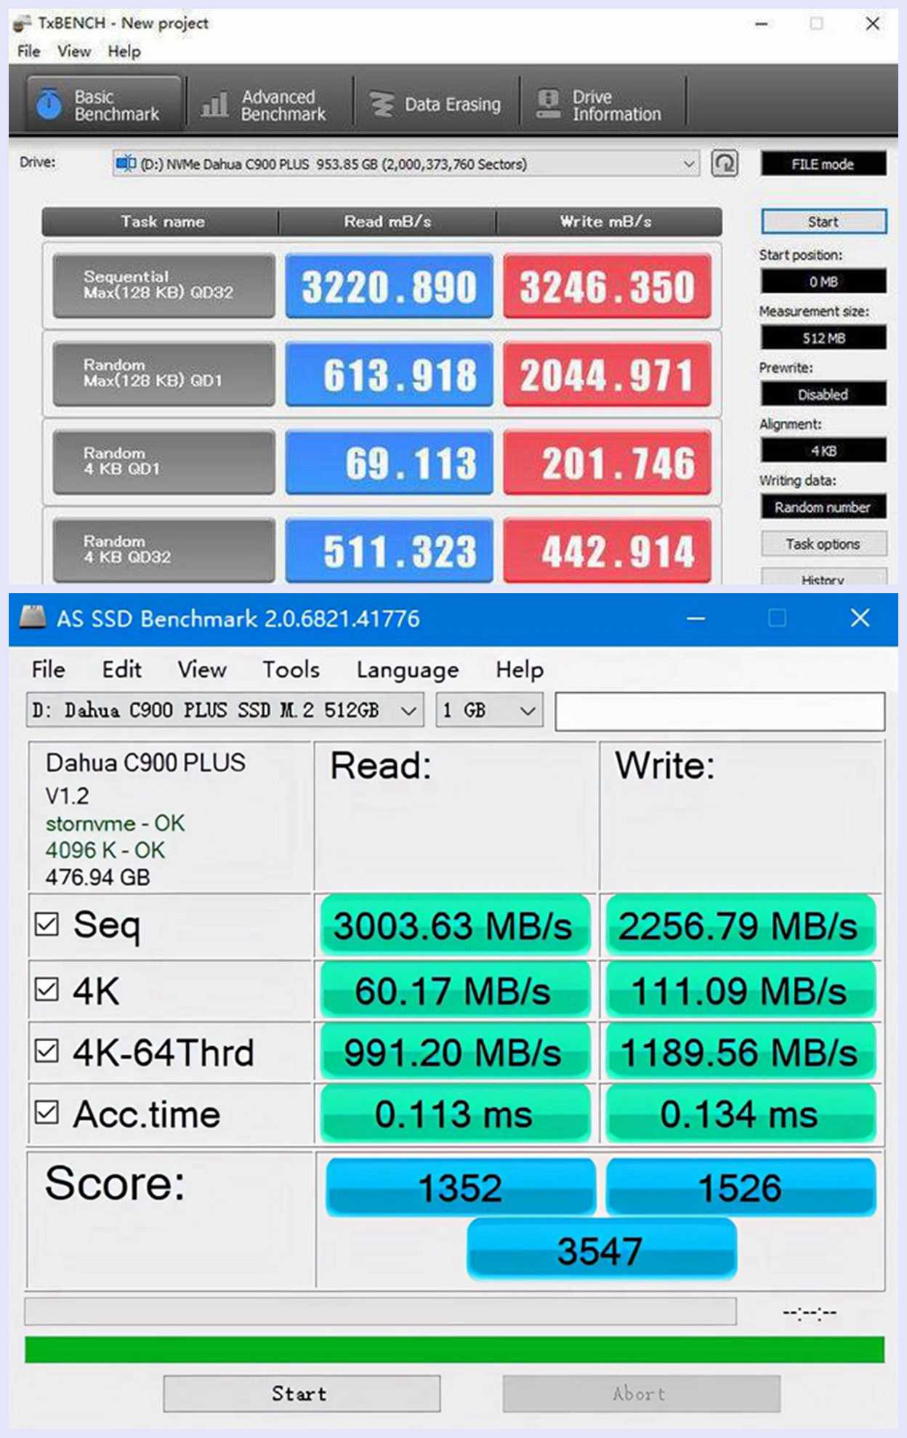Uncheck the Seq test checkbox
907x1438 pixels.
click(x=47, y=924)
